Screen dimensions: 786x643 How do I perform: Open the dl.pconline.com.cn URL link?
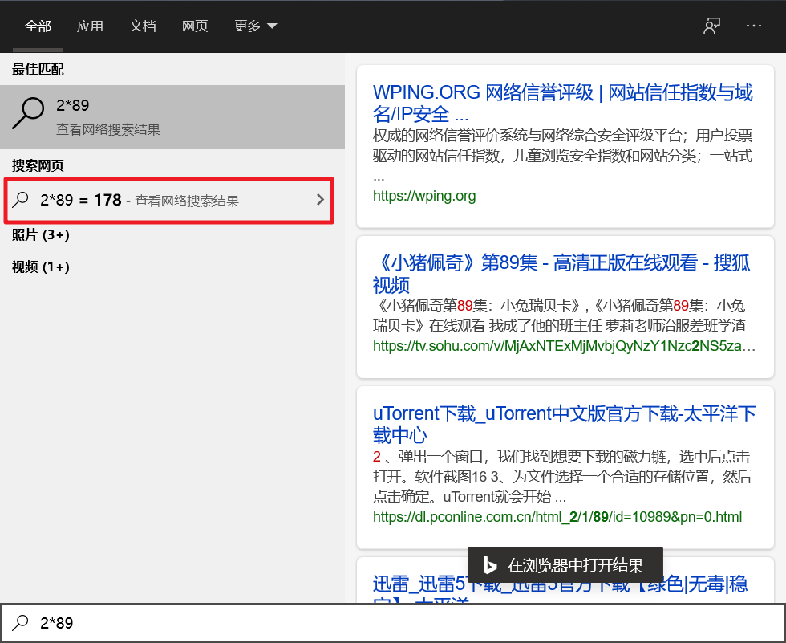(x=557, y=517)
